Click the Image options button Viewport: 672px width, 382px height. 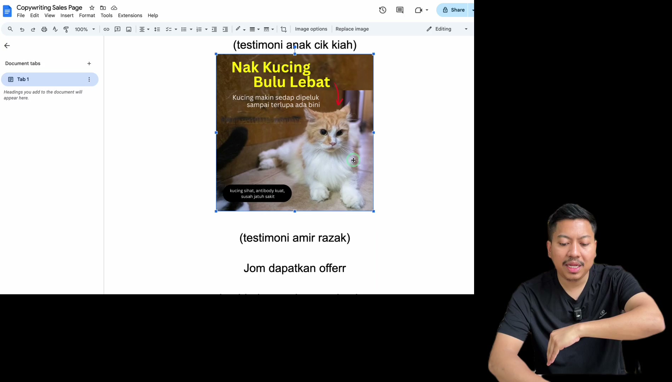(x=311, y=29)
